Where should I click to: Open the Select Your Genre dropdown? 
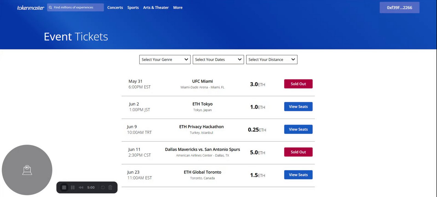pos(165,60)
